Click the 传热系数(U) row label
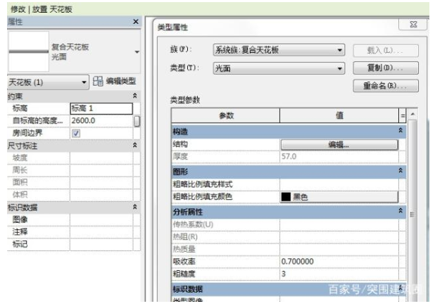 193,224
